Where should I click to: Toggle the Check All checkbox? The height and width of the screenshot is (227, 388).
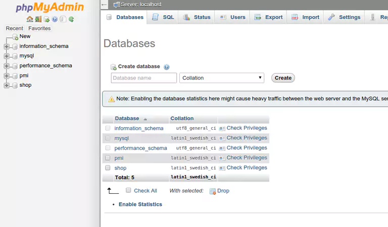click(128, 191)
